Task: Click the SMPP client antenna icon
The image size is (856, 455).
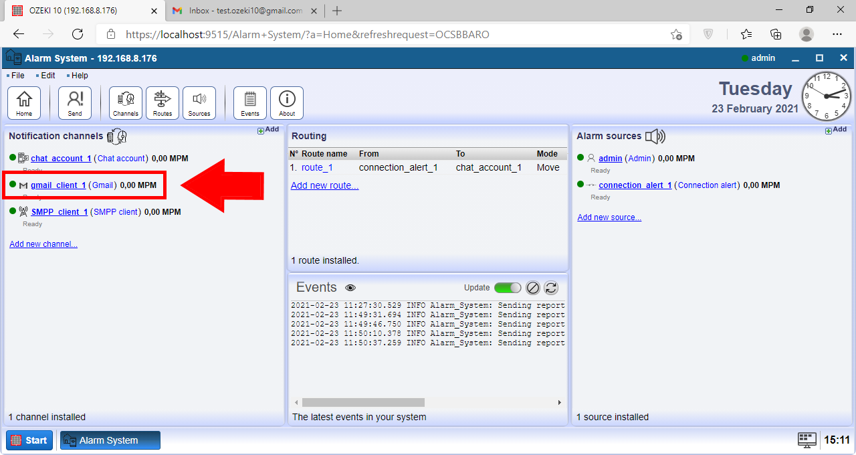Action: pyautogui.click(x=23, y=212)
